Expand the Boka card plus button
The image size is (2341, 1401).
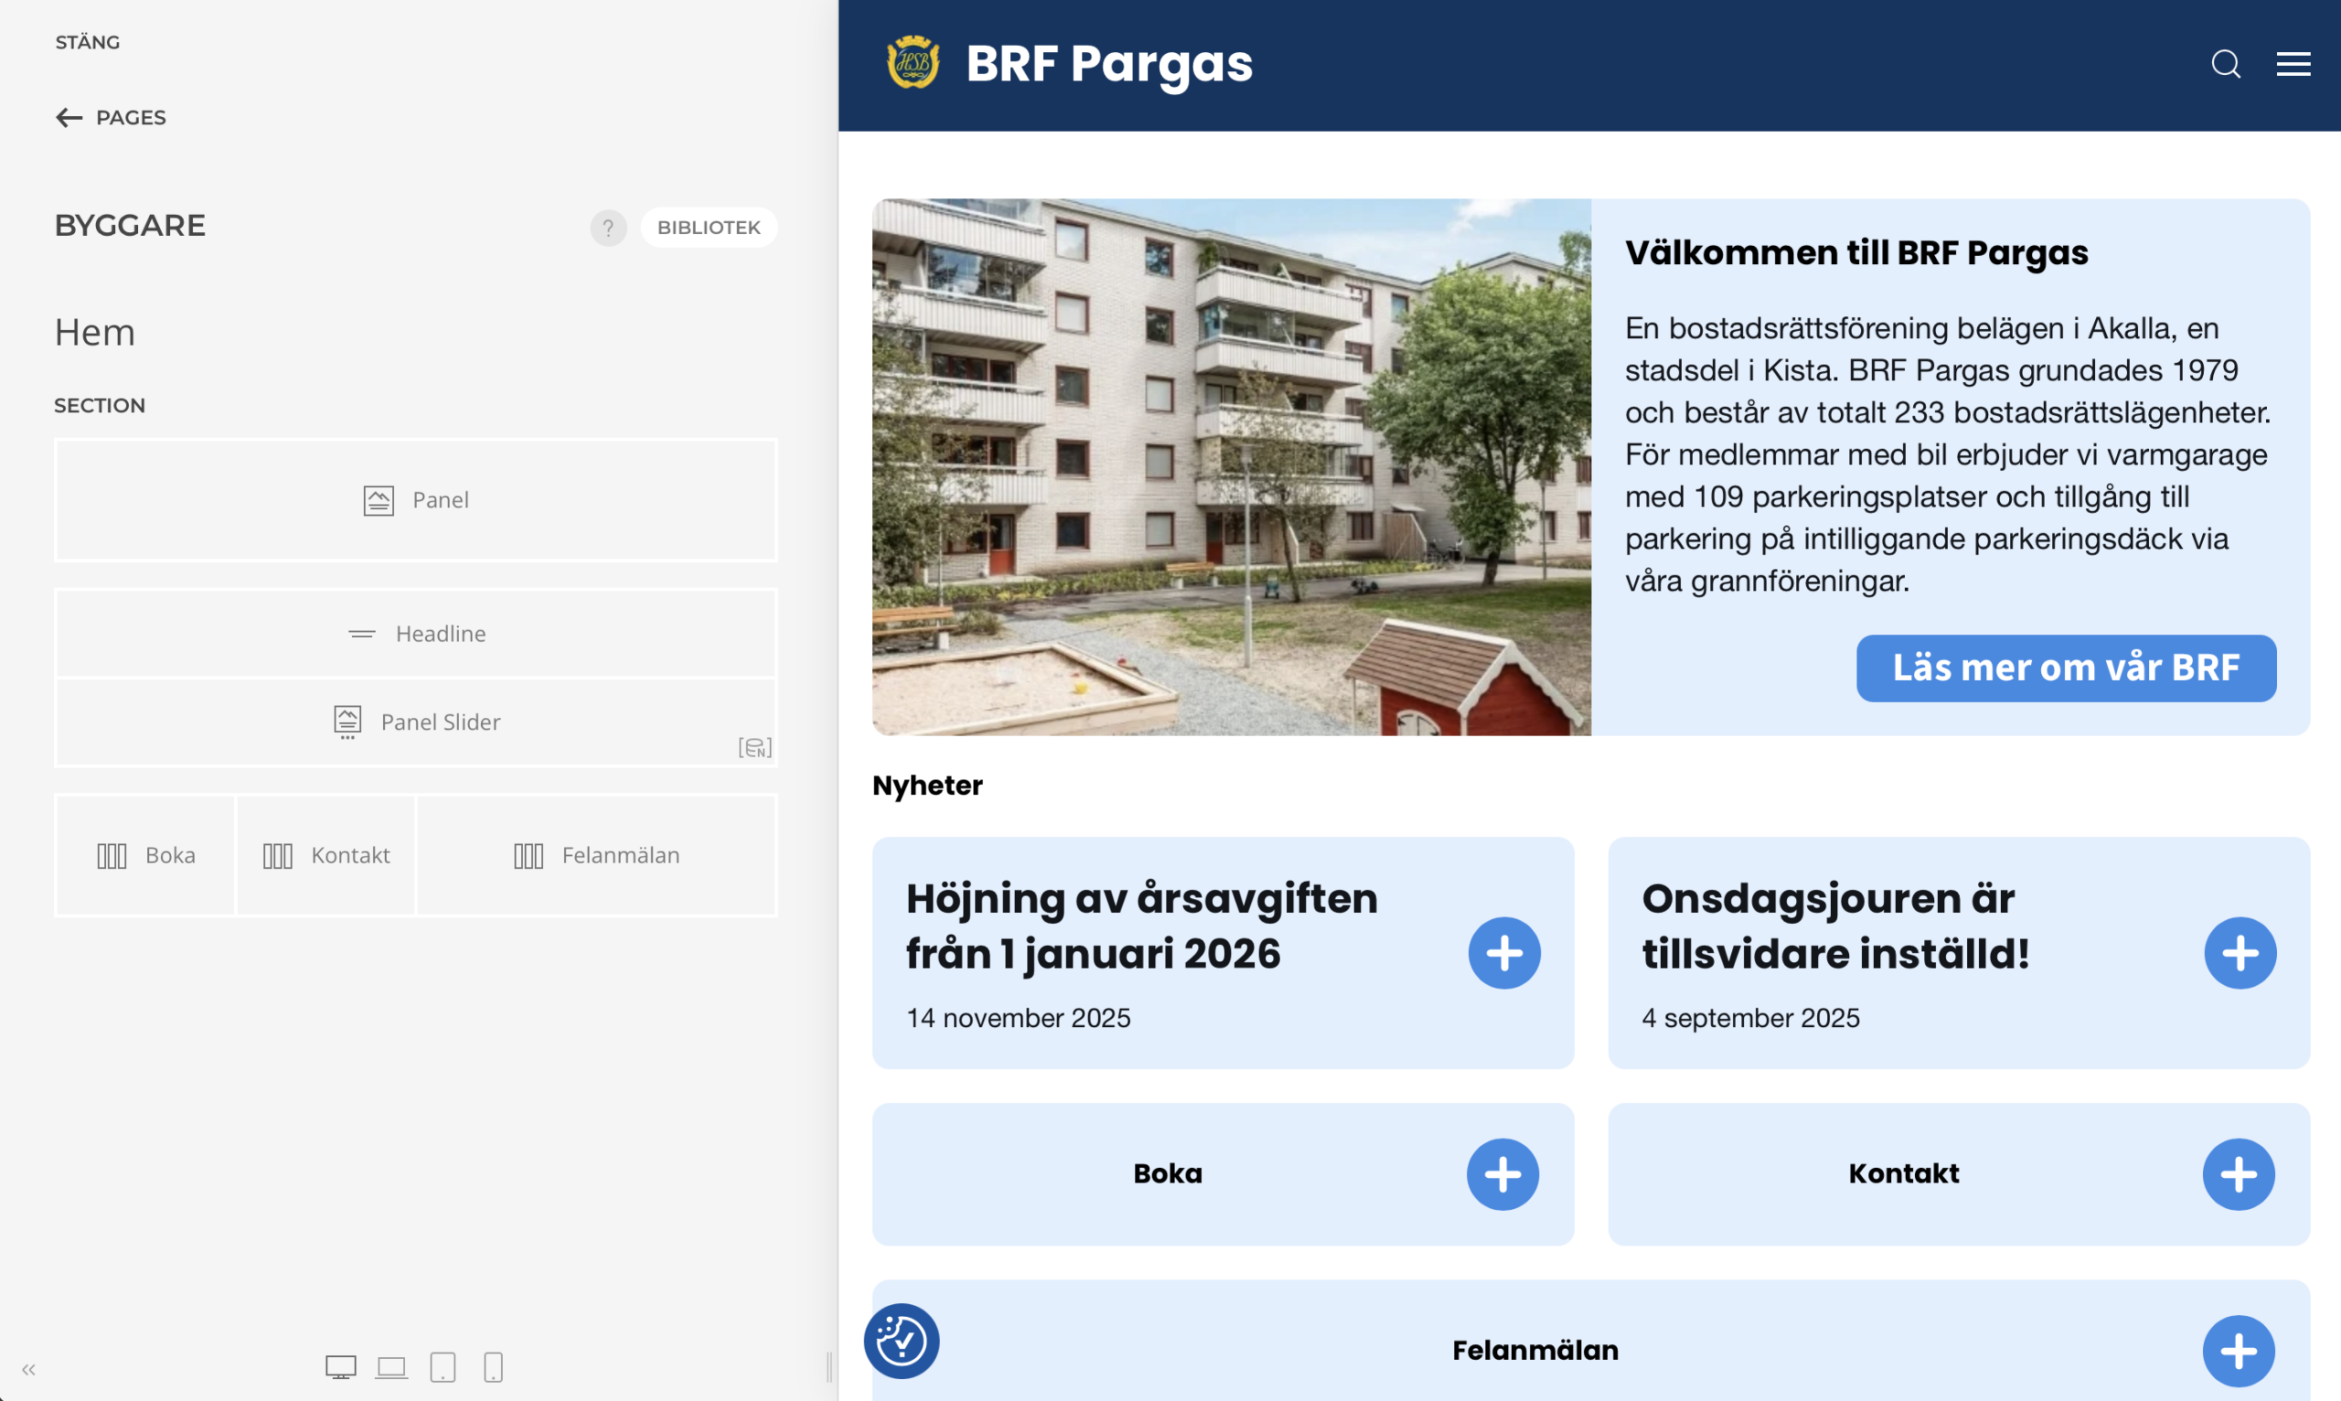pos(1502,1174)
